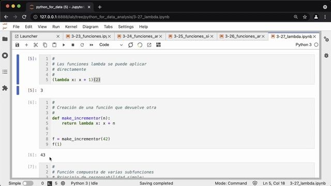Click the Mode: Command status text
Viewport: 331px width, 186px height.
pyautogui.click(x=231, y=183)
